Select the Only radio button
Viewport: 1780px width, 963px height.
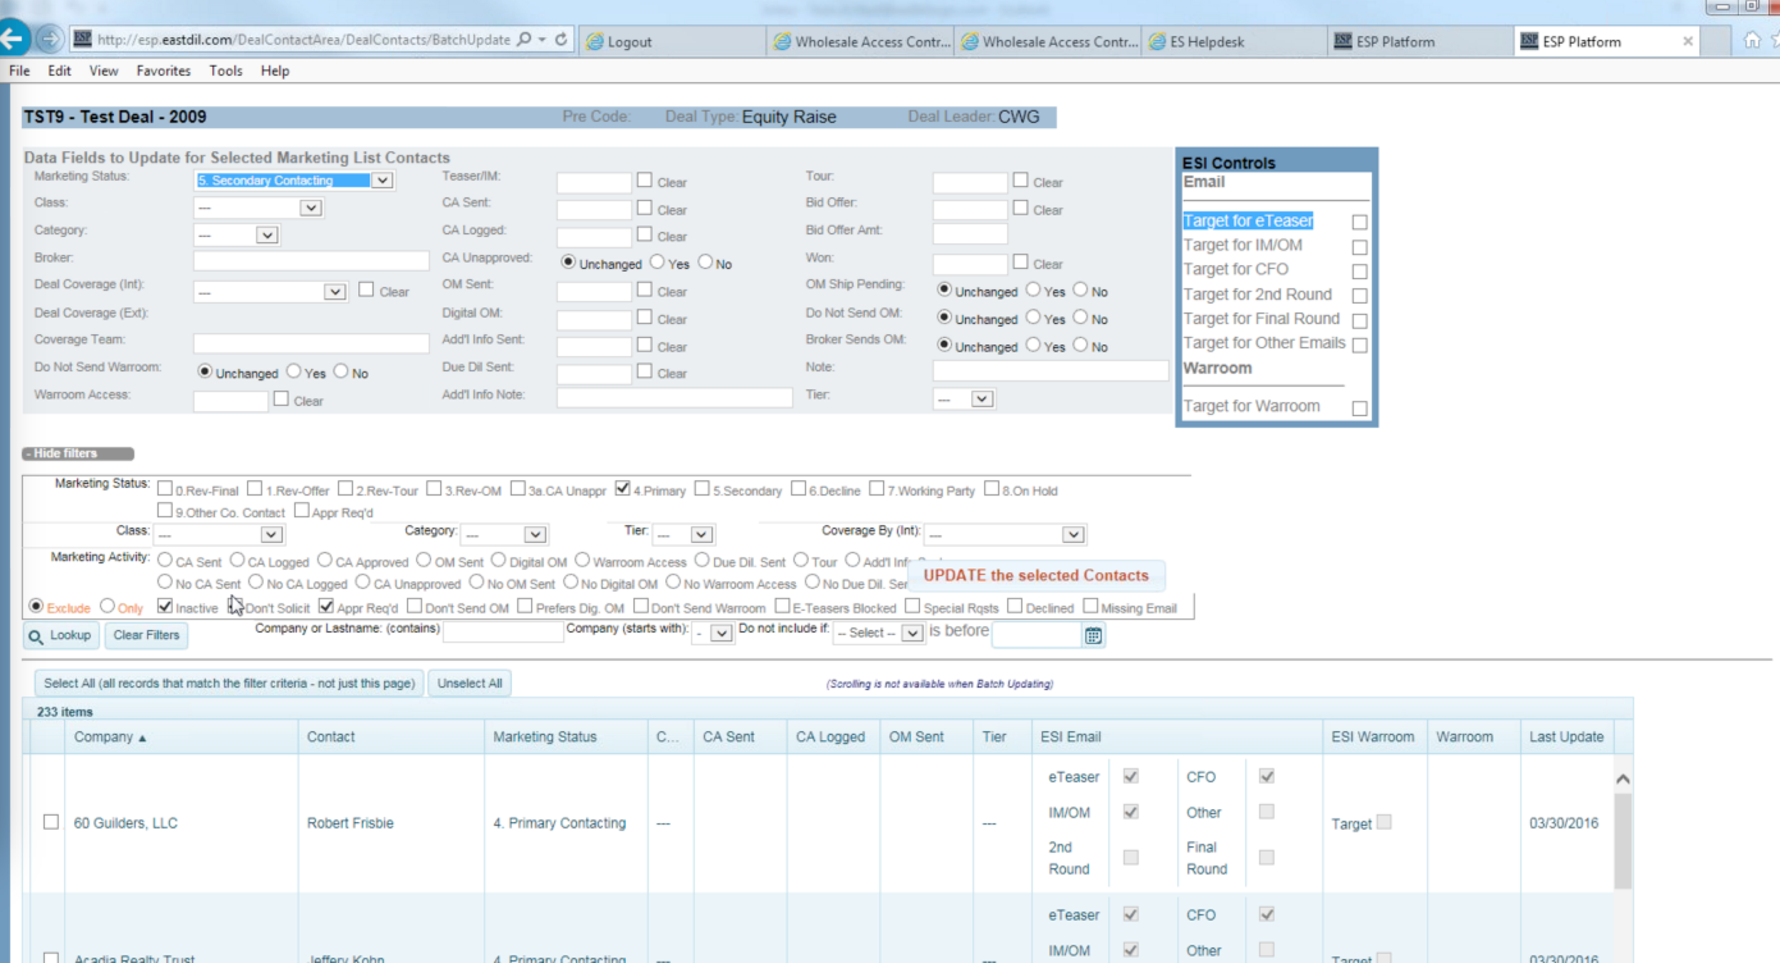(108, 606)
